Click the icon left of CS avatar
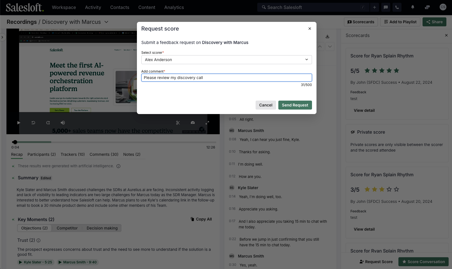This screenshot has width=452, height=269. [427, 7]
